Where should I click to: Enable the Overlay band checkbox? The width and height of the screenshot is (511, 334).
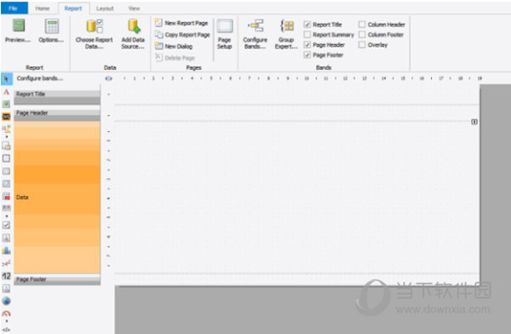click(362, 44)
